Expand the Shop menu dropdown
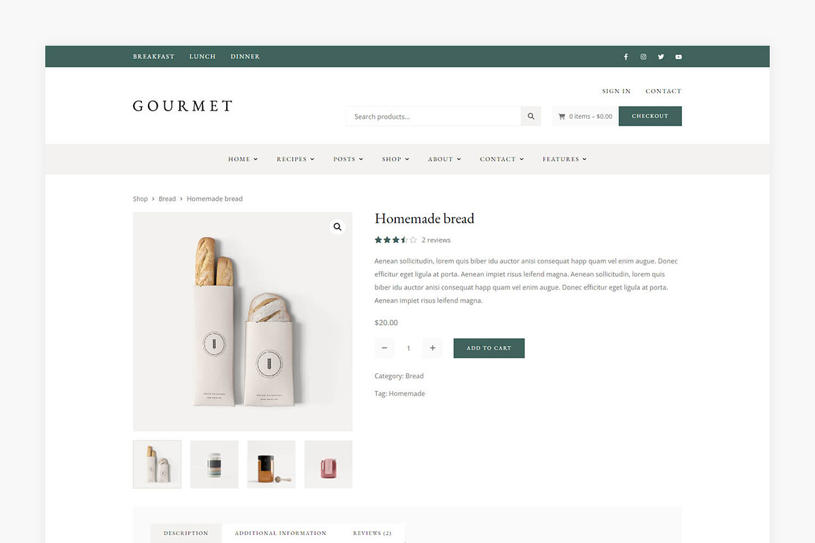815x543 pixels. click(395, 159)
